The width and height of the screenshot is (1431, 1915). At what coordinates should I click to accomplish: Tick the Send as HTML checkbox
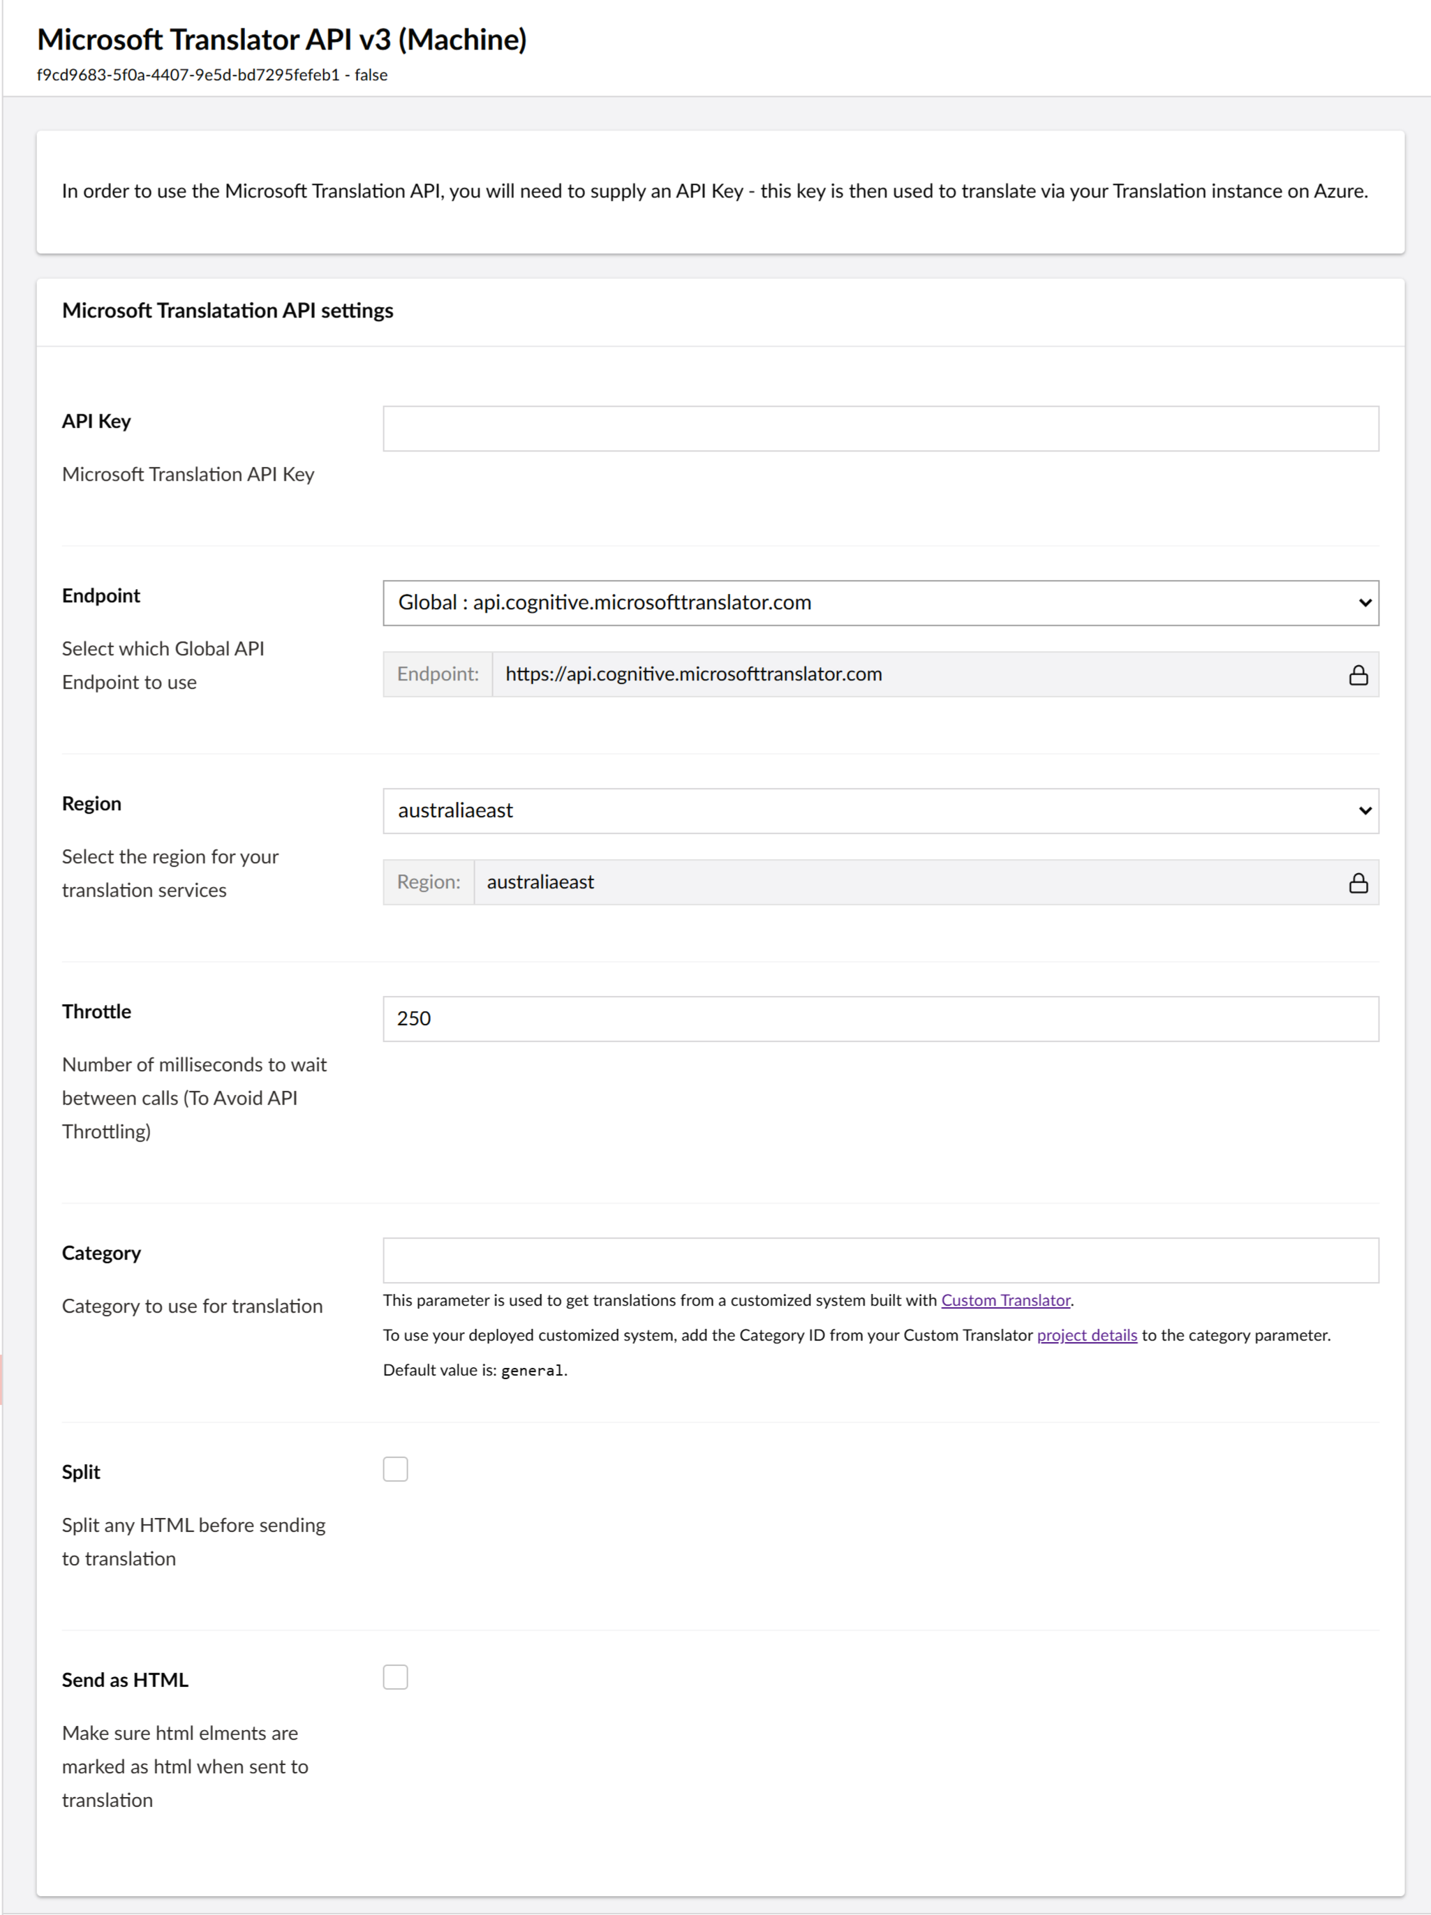pos(396,1677)
